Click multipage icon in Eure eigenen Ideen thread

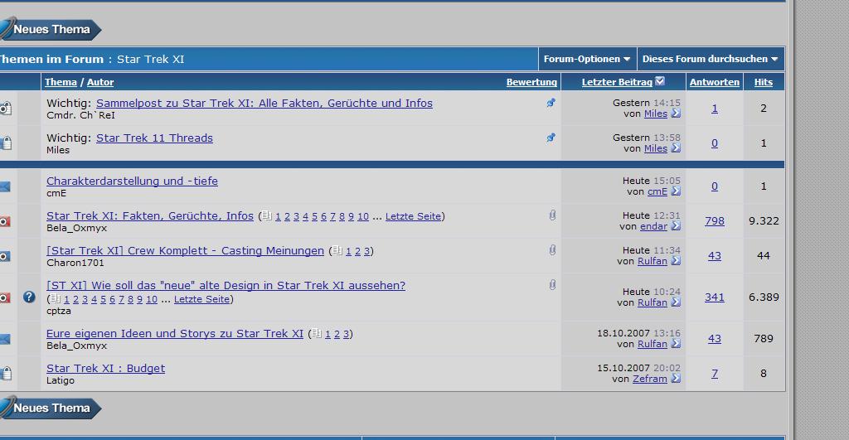pyautogui.click(x=317, y=333)
